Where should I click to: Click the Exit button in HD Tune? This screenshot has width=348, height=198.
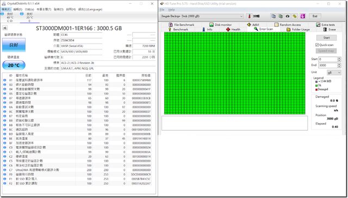pos(315,16)
